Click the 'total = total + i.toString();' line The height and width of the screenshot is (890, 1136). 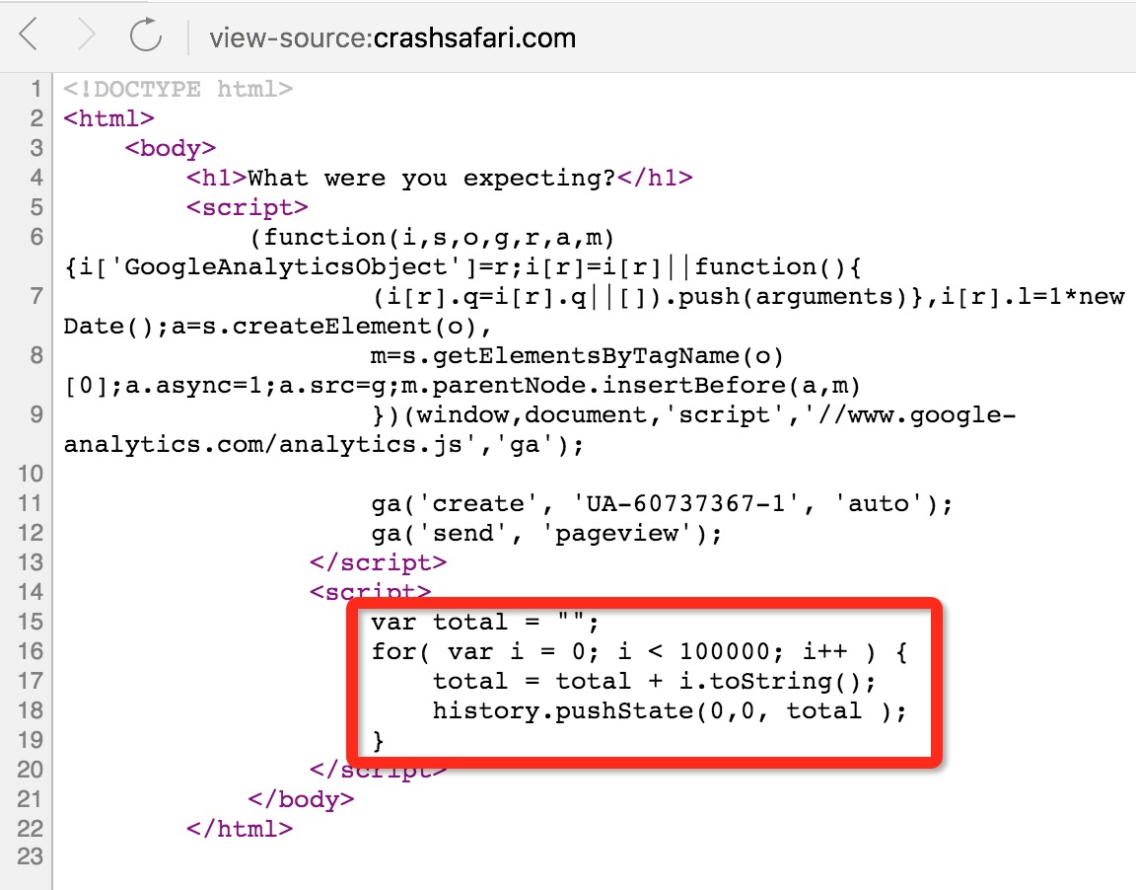click(x=654, y=681)
